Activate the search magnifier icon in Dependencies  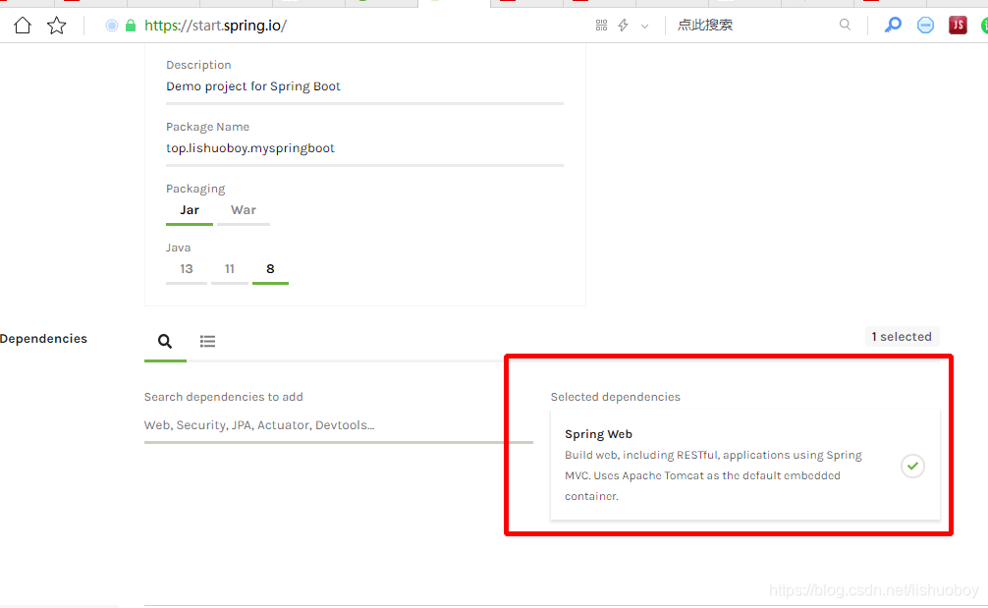click(x=165, y=341)
